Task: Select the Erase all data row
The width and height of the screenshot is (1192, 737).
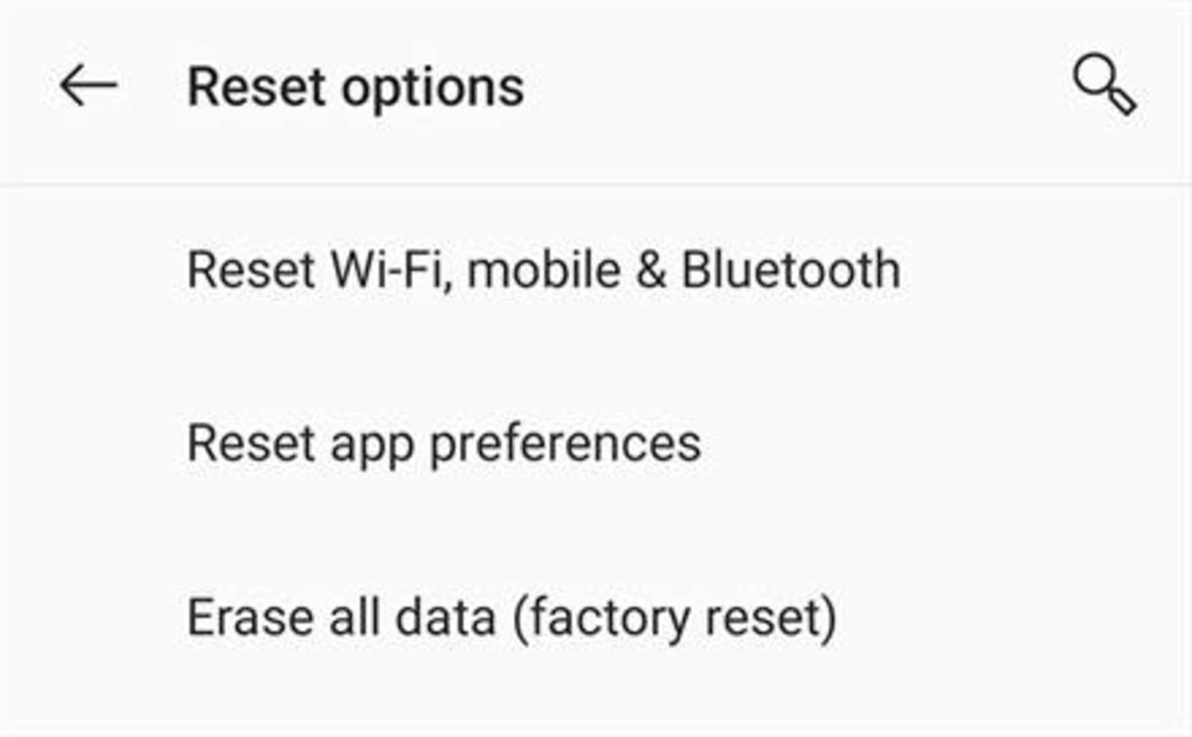Action: click(x=512, y=618)
